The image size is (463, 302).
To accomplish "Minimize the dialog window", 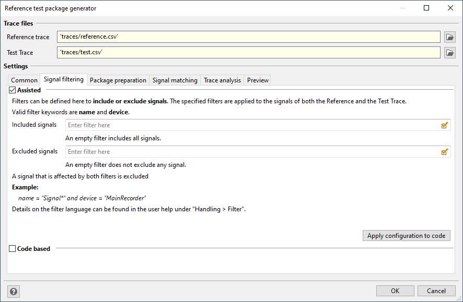I will pos(403,8).
